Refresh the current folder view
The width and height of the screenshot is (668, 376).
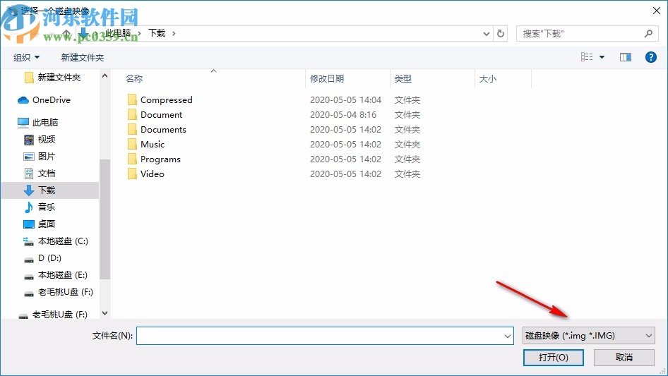coord(501,33)
